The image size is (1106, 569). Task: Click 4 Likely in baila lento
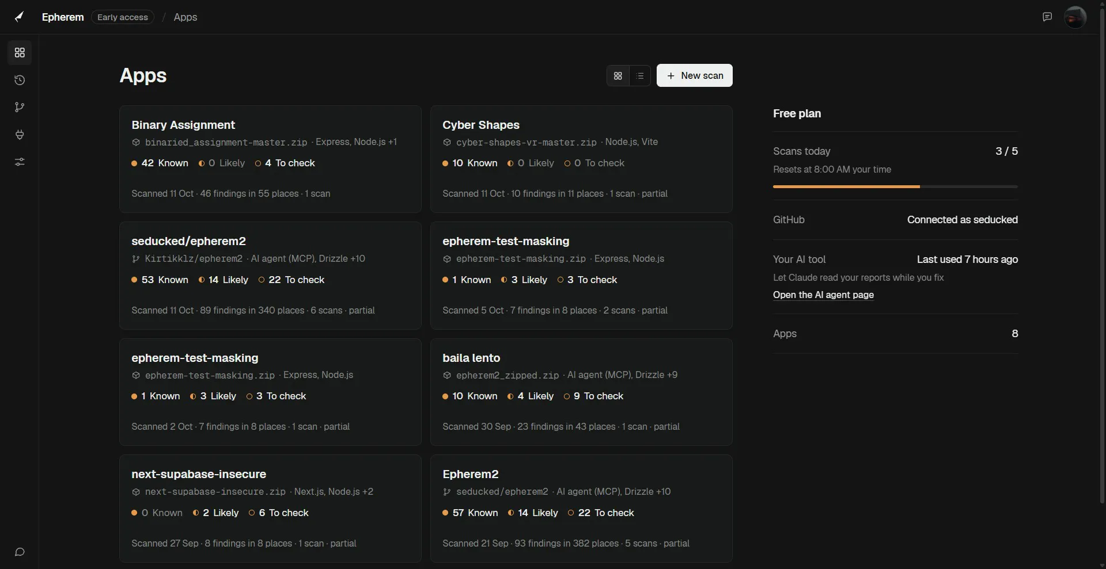531,396
